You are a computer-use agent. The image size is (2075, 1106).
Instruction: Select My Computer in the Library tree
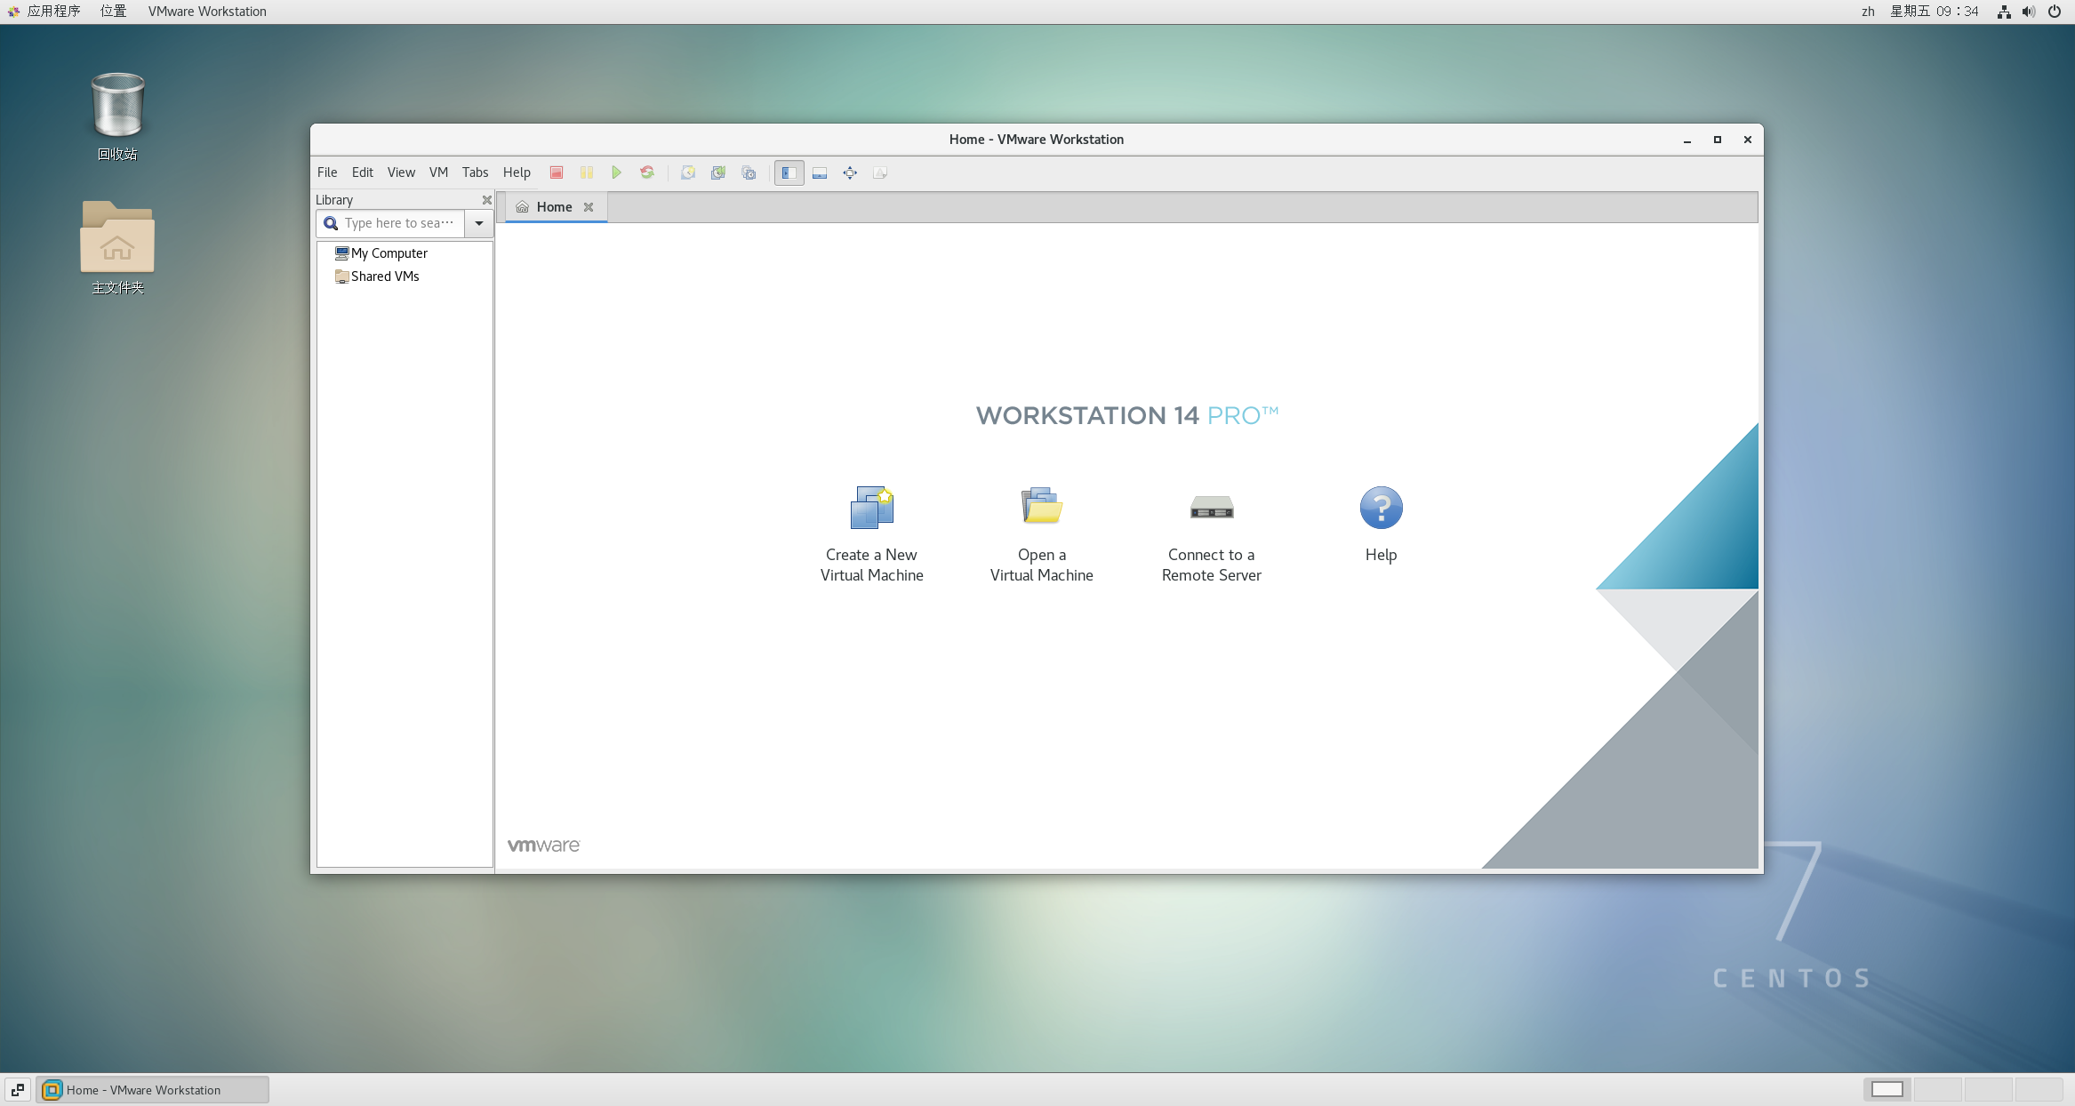coord(381,253)
